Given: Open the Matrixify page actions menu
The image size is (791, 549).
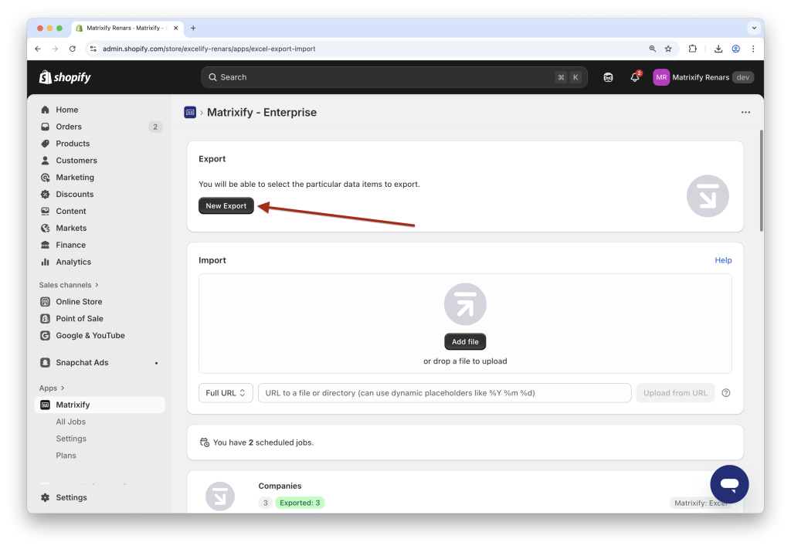Looking at the screenshot, I should point(745,112).
